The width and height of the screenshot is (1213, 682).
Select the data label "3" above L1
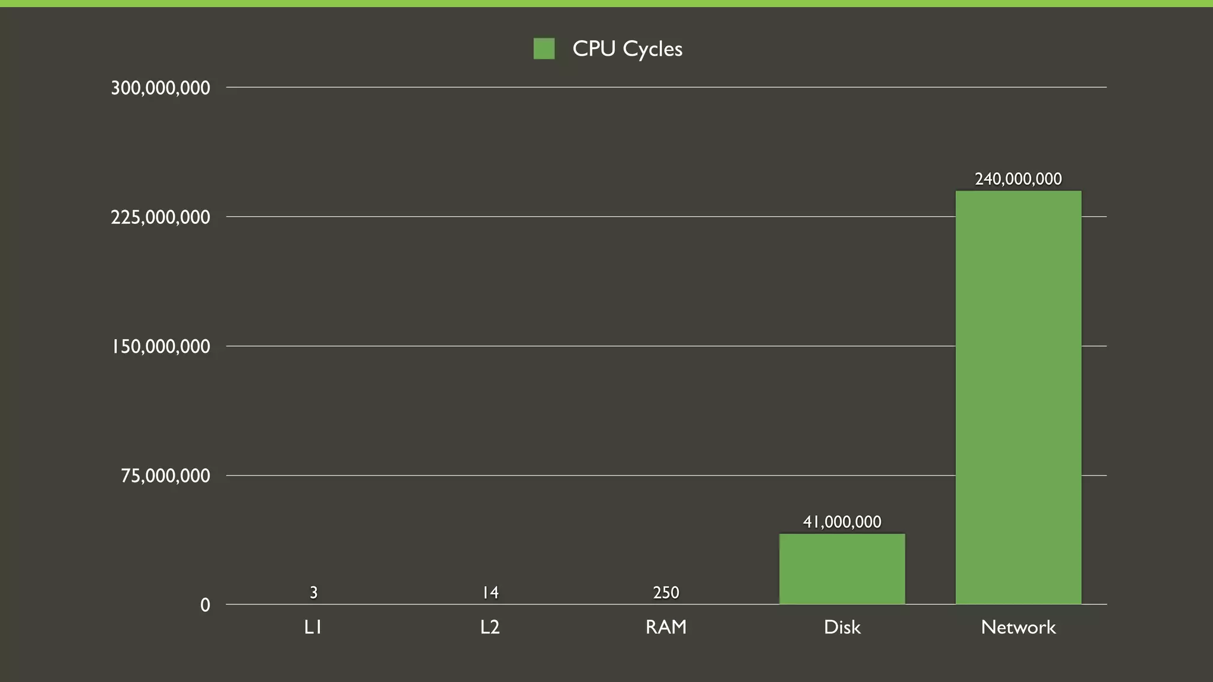click(314, 593)
